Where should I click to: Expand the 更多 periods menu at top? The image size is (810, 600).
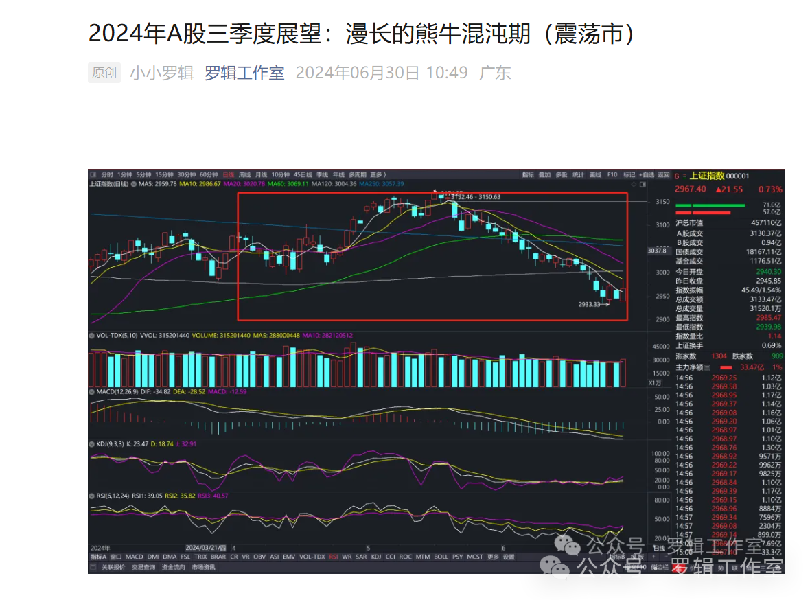coord(378,174)
